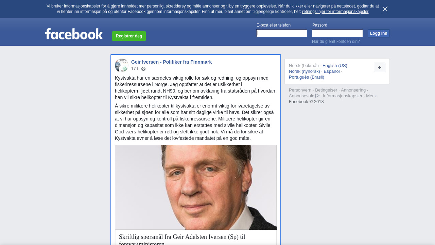Click the Registrer deg button
Viewport: 435px width, 245px height.
pyautogui.click(x=129, y=36)
